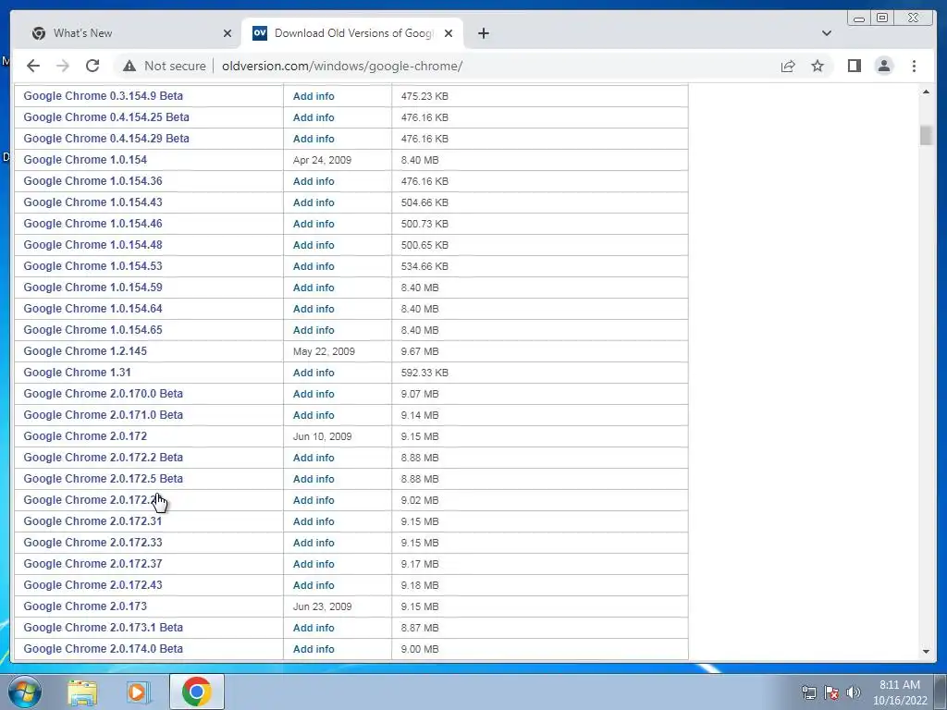The width and height of the screenshot is (947, 710).
Task: Open Google Chrome 2.0.174.0 Beta link
Action: pyautogui.click(x=103, y=648)
